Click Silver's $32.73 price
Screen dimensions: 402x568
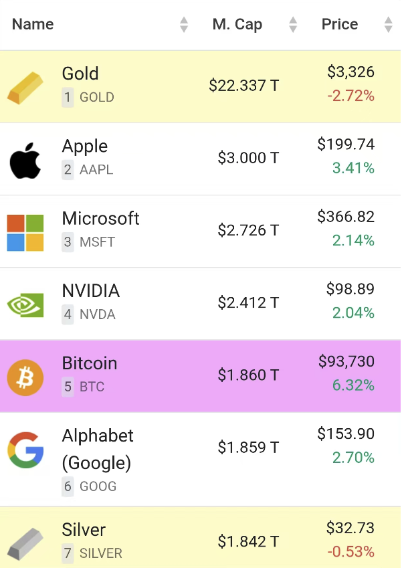[350, 528]
